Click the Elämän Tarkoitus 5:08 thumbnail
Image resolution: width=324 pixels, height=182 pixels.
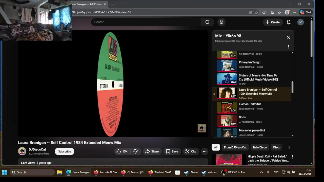(x=227, y=107)
